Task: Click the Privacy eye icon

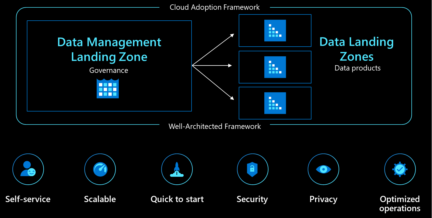Action: 323,169
